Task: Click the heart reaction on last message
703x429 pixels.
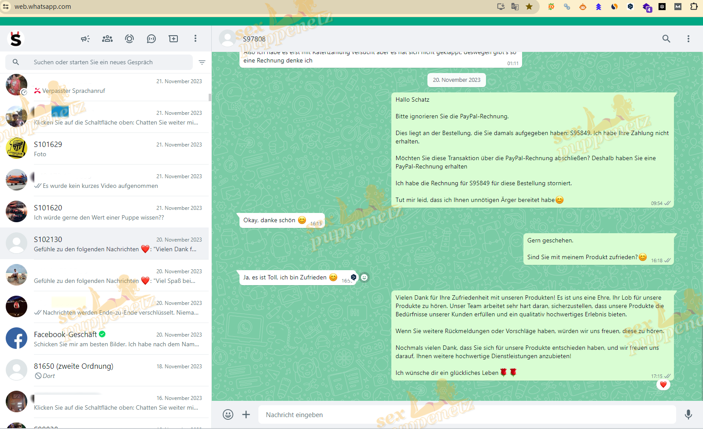Action: [663, 385]
